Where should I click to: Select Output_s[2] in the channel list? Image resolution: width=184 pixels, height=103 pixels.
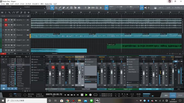(x=19, y=65)
